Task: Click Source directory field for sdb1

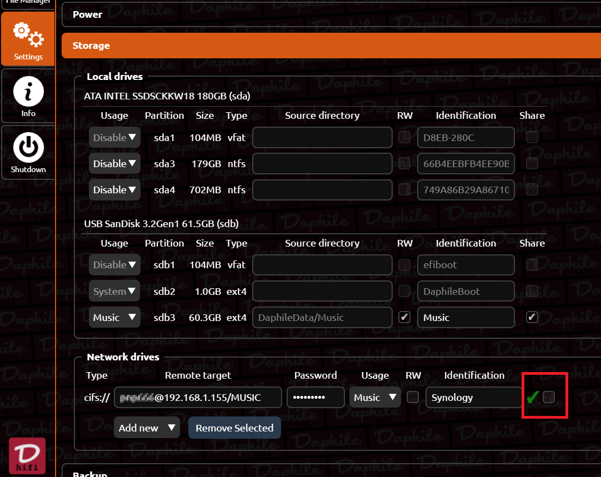Action: (322, 265)
